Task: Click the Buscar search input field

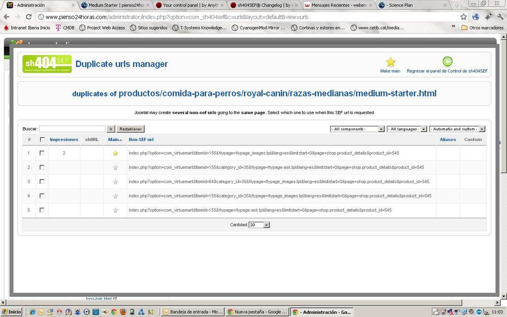Action: point(72,129)
